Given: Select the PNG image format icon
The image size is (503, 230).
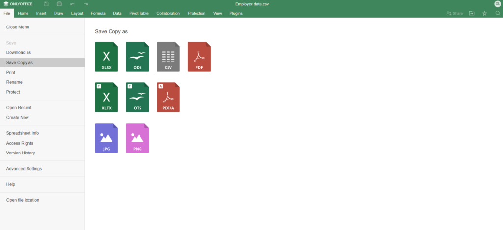Looking at the screenshot, I should coord(137,138).
